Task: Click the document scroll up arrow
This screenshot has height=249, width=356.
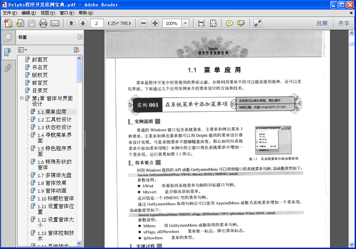Action: pyautogui.click(x=351, y=33)
